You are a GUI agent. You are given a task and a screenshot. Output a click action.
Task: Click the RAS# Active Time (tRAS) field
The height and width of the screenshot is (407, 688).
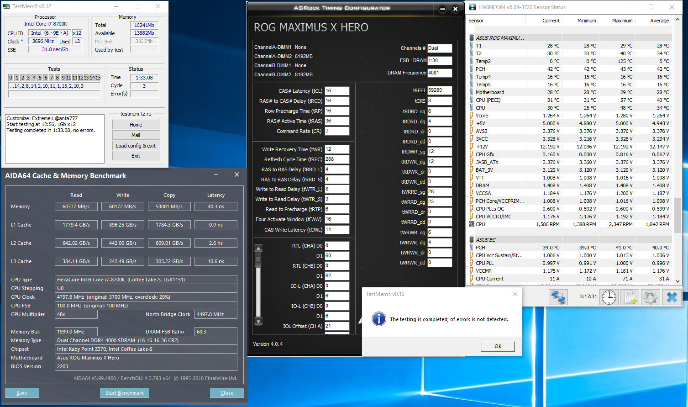(x=337, y=121)
